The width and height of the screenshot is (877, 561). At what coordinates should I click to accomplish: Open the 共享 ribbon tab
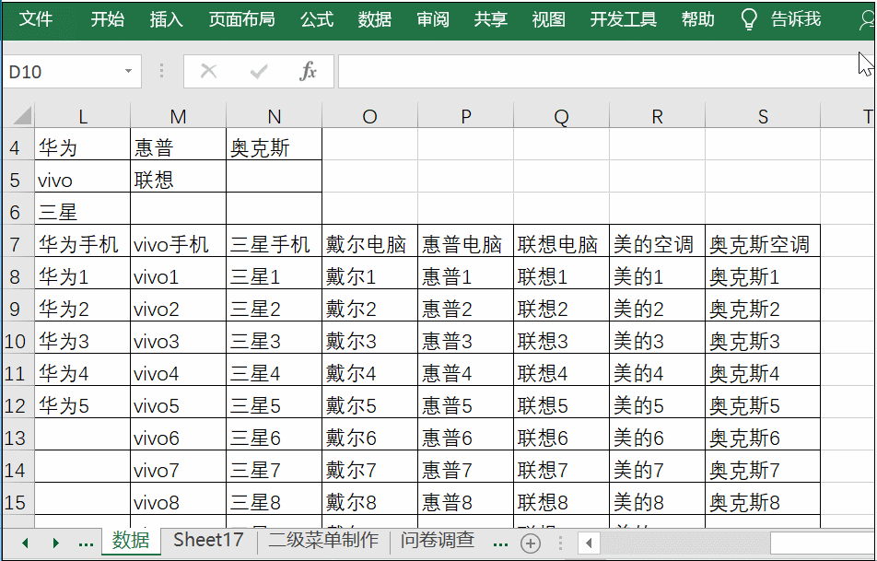point(490,19)
